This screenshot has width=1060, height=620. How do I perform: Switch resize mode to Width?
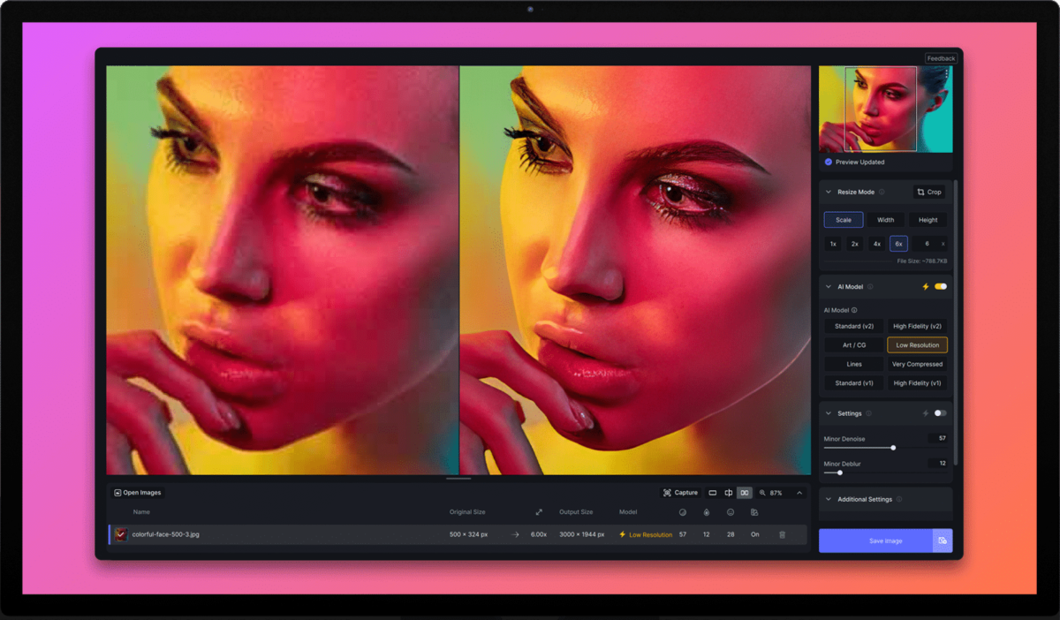tap(886, 220)
